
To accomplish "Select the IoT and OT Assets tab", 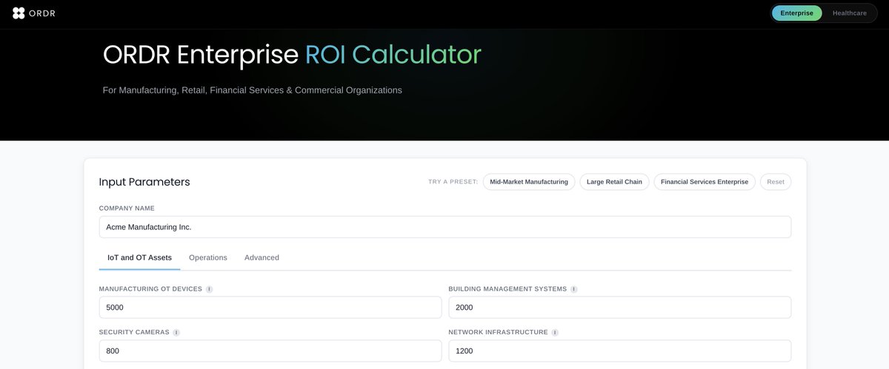I will pos(139,257).
